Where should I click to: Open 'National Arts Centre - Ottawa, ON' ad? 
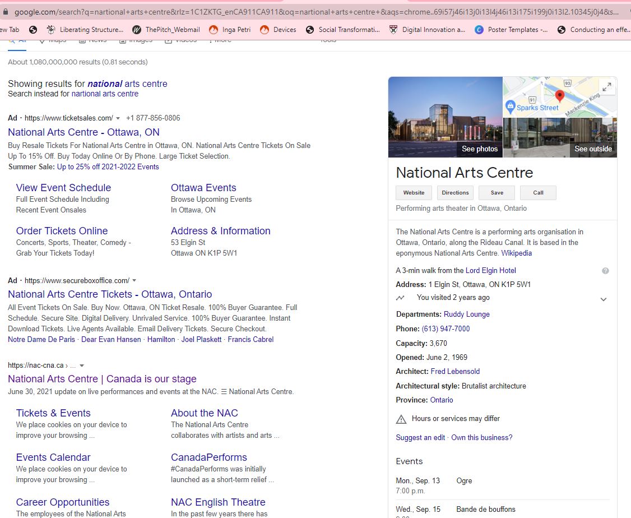83,132
